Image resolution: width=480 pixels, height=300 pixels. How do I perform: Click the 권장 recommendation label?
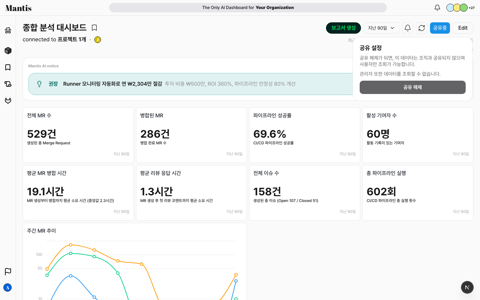(x=53, y=84)
